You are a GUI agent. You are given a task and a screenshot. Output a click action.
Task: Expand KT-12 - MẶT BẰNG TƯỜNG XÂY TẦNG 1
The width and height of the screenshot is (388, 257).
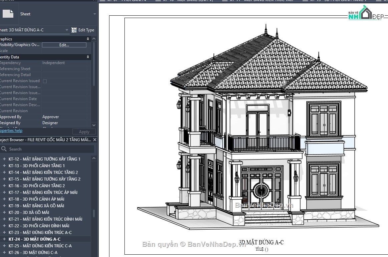4,159
